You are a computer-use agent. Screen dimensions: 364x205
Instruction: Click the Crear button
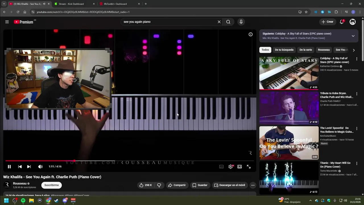[x=327, y=22]
